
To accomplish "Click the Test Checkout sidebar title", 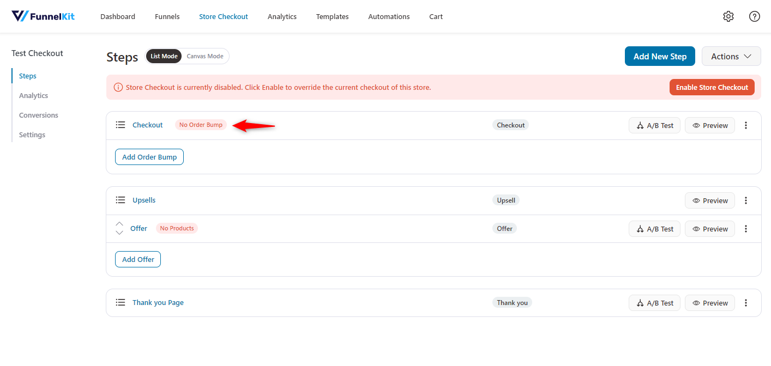I will coord(37,53).
